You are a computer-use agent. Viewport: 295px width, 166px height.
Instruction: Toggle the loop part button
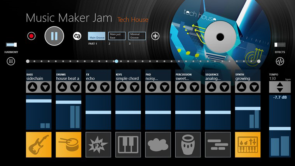tap(77, 36)
